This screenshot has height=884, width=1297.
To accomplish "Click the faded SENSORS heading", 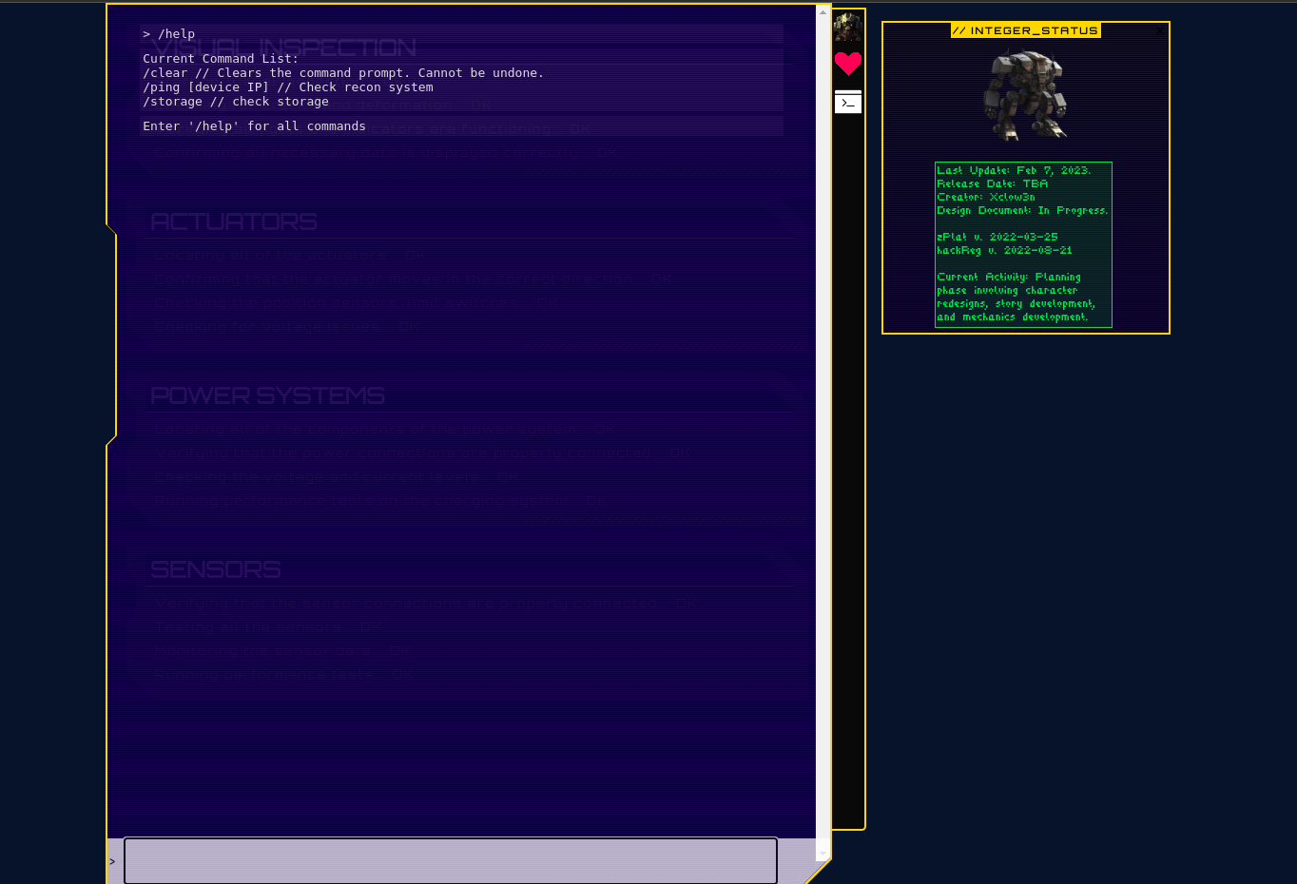I will pos(216,569).
